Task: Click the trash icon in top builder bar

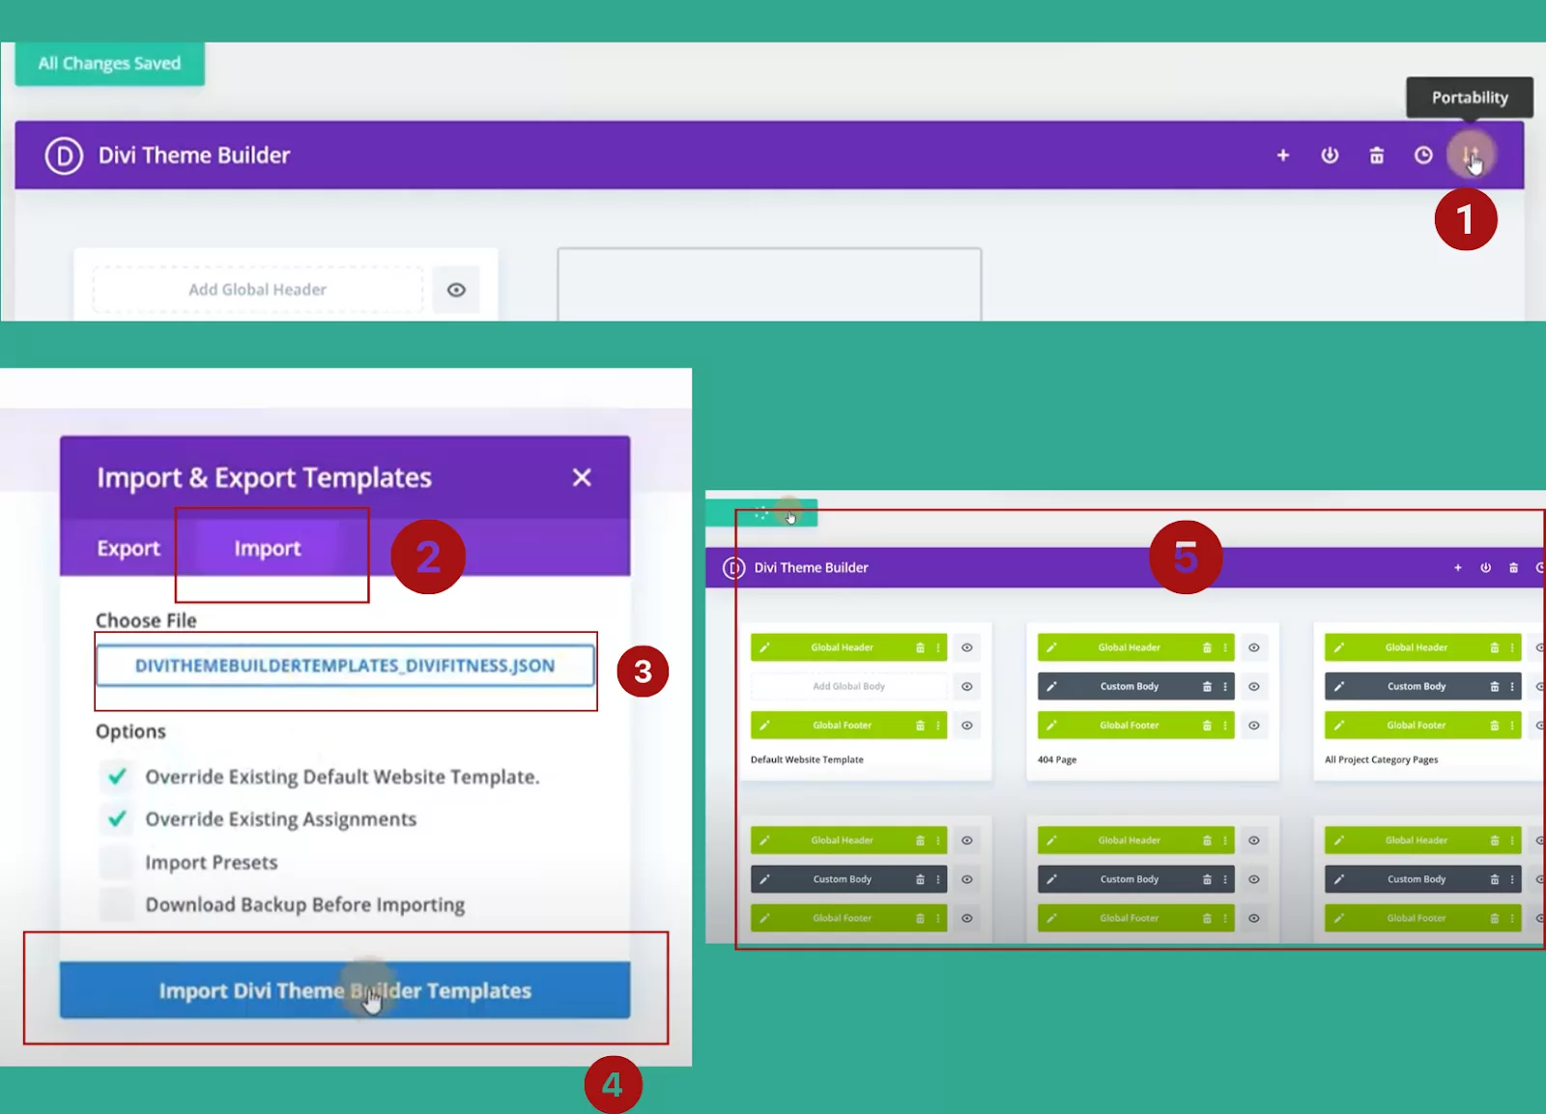Action: pyautogui.click(x=1377, y=155)
